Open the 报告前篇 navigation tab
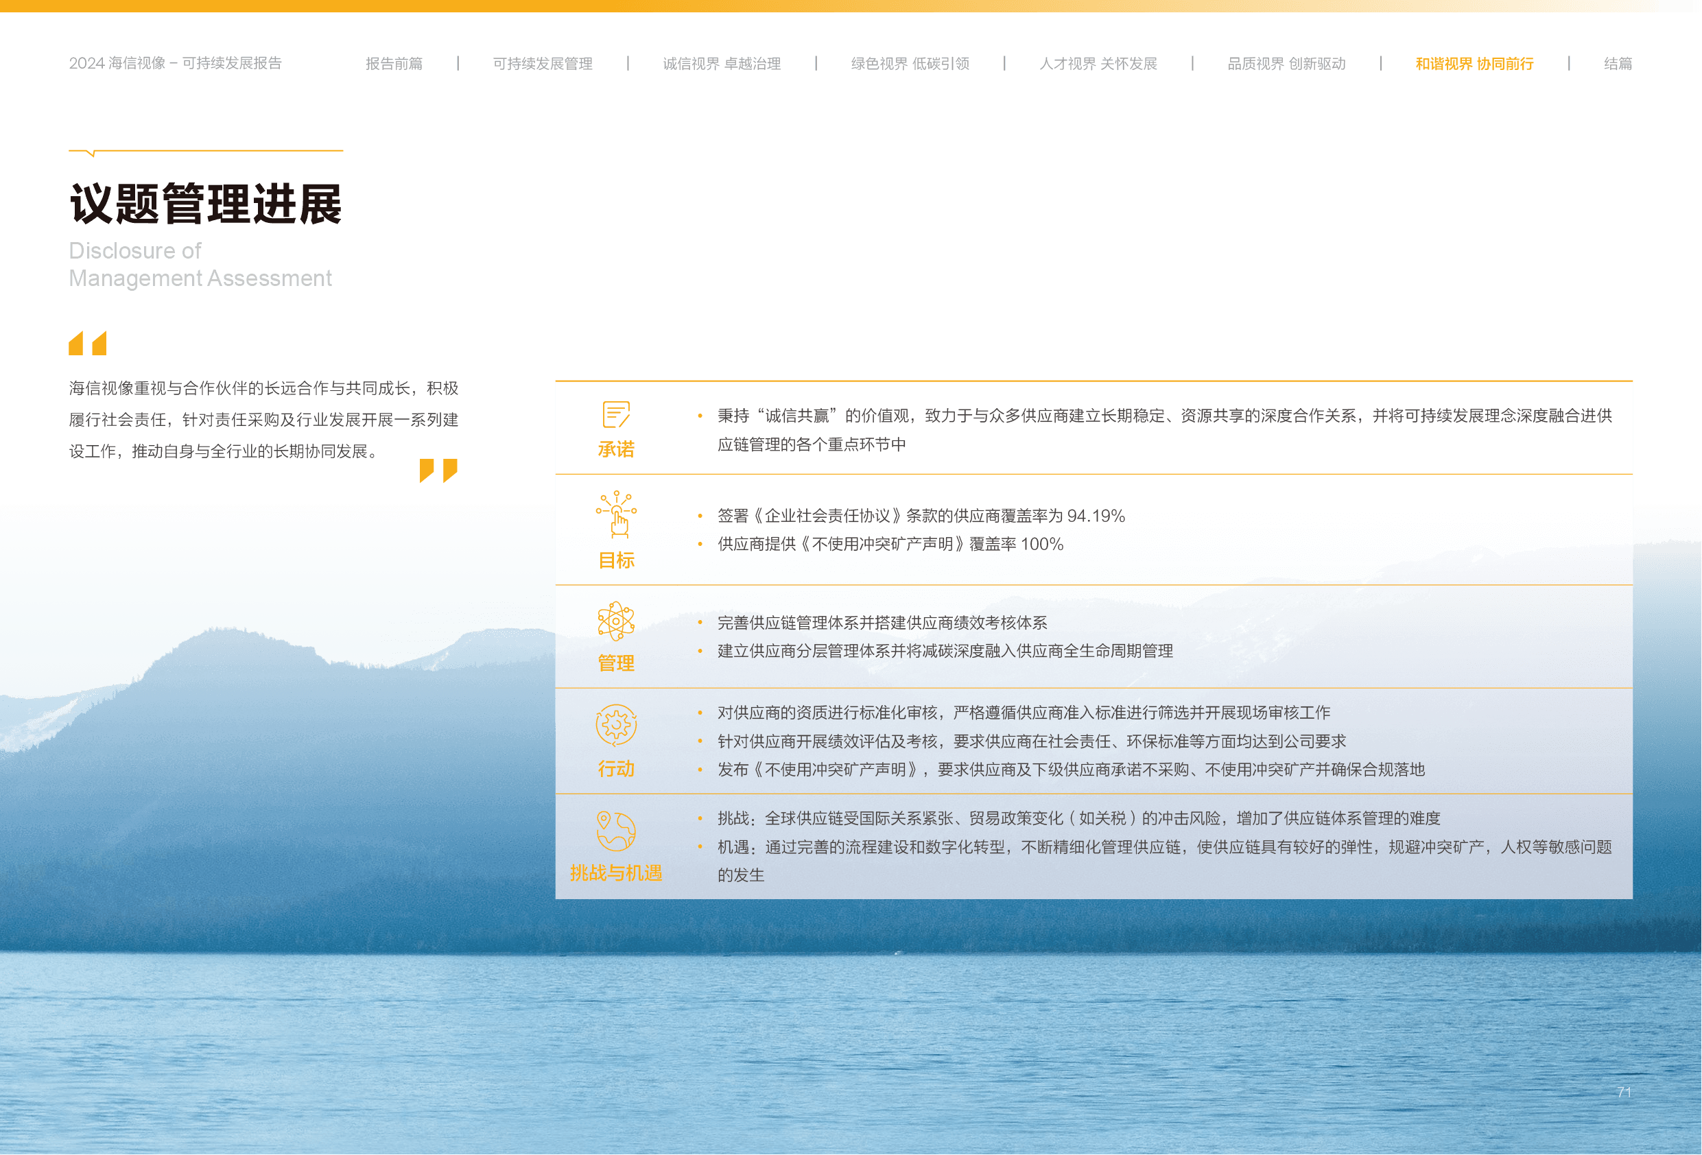Viewport: 1702px width, 1155px height. tap(394, 64)
